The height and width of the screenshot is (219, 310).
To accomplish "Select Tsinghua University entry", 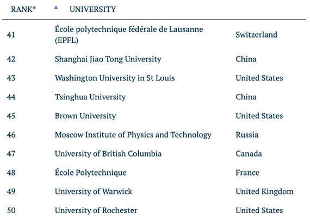I will click(90, 97).
